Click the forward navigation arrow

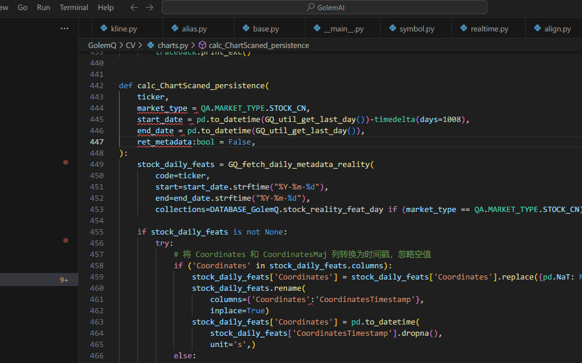coord(149,8)
